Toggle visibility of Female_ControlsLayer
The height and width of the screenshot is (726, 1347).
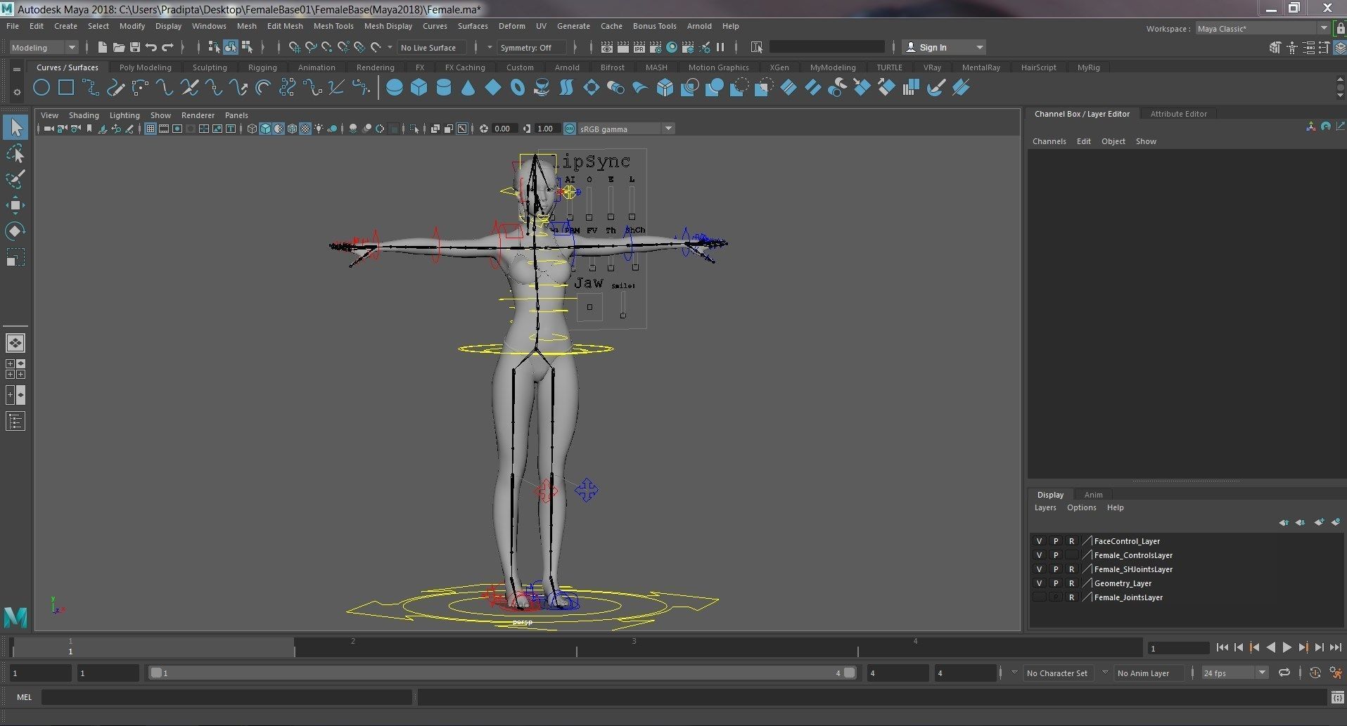[x=1039, y=555]
